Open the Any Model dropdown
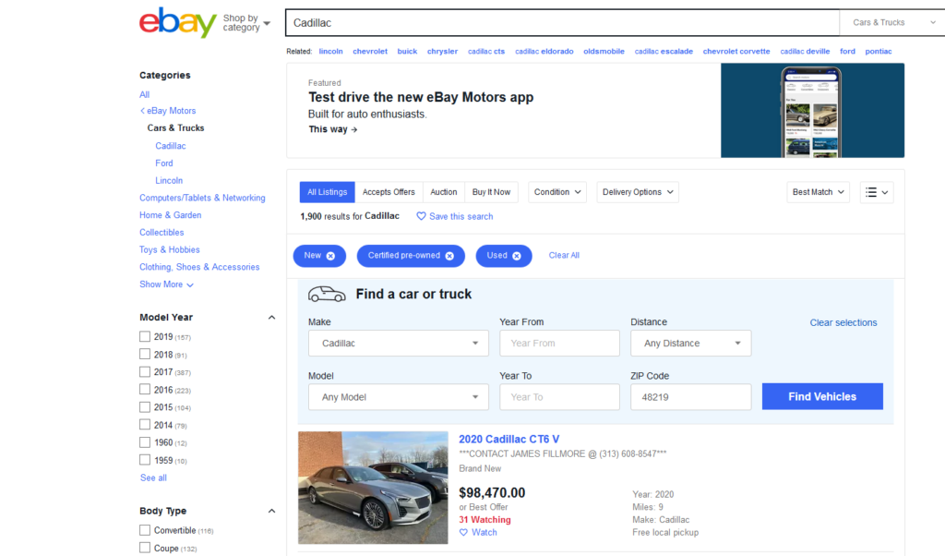This screenshot has height=556, width=945. tap(399, 397)
